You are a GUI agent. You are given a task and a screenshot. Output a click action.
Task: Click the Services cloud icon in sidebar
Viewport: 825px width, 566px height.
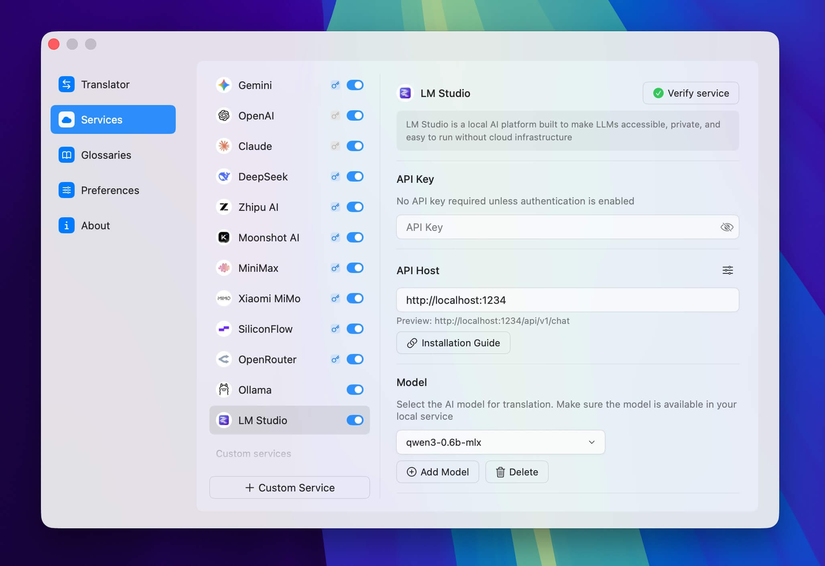coord(67,119)
